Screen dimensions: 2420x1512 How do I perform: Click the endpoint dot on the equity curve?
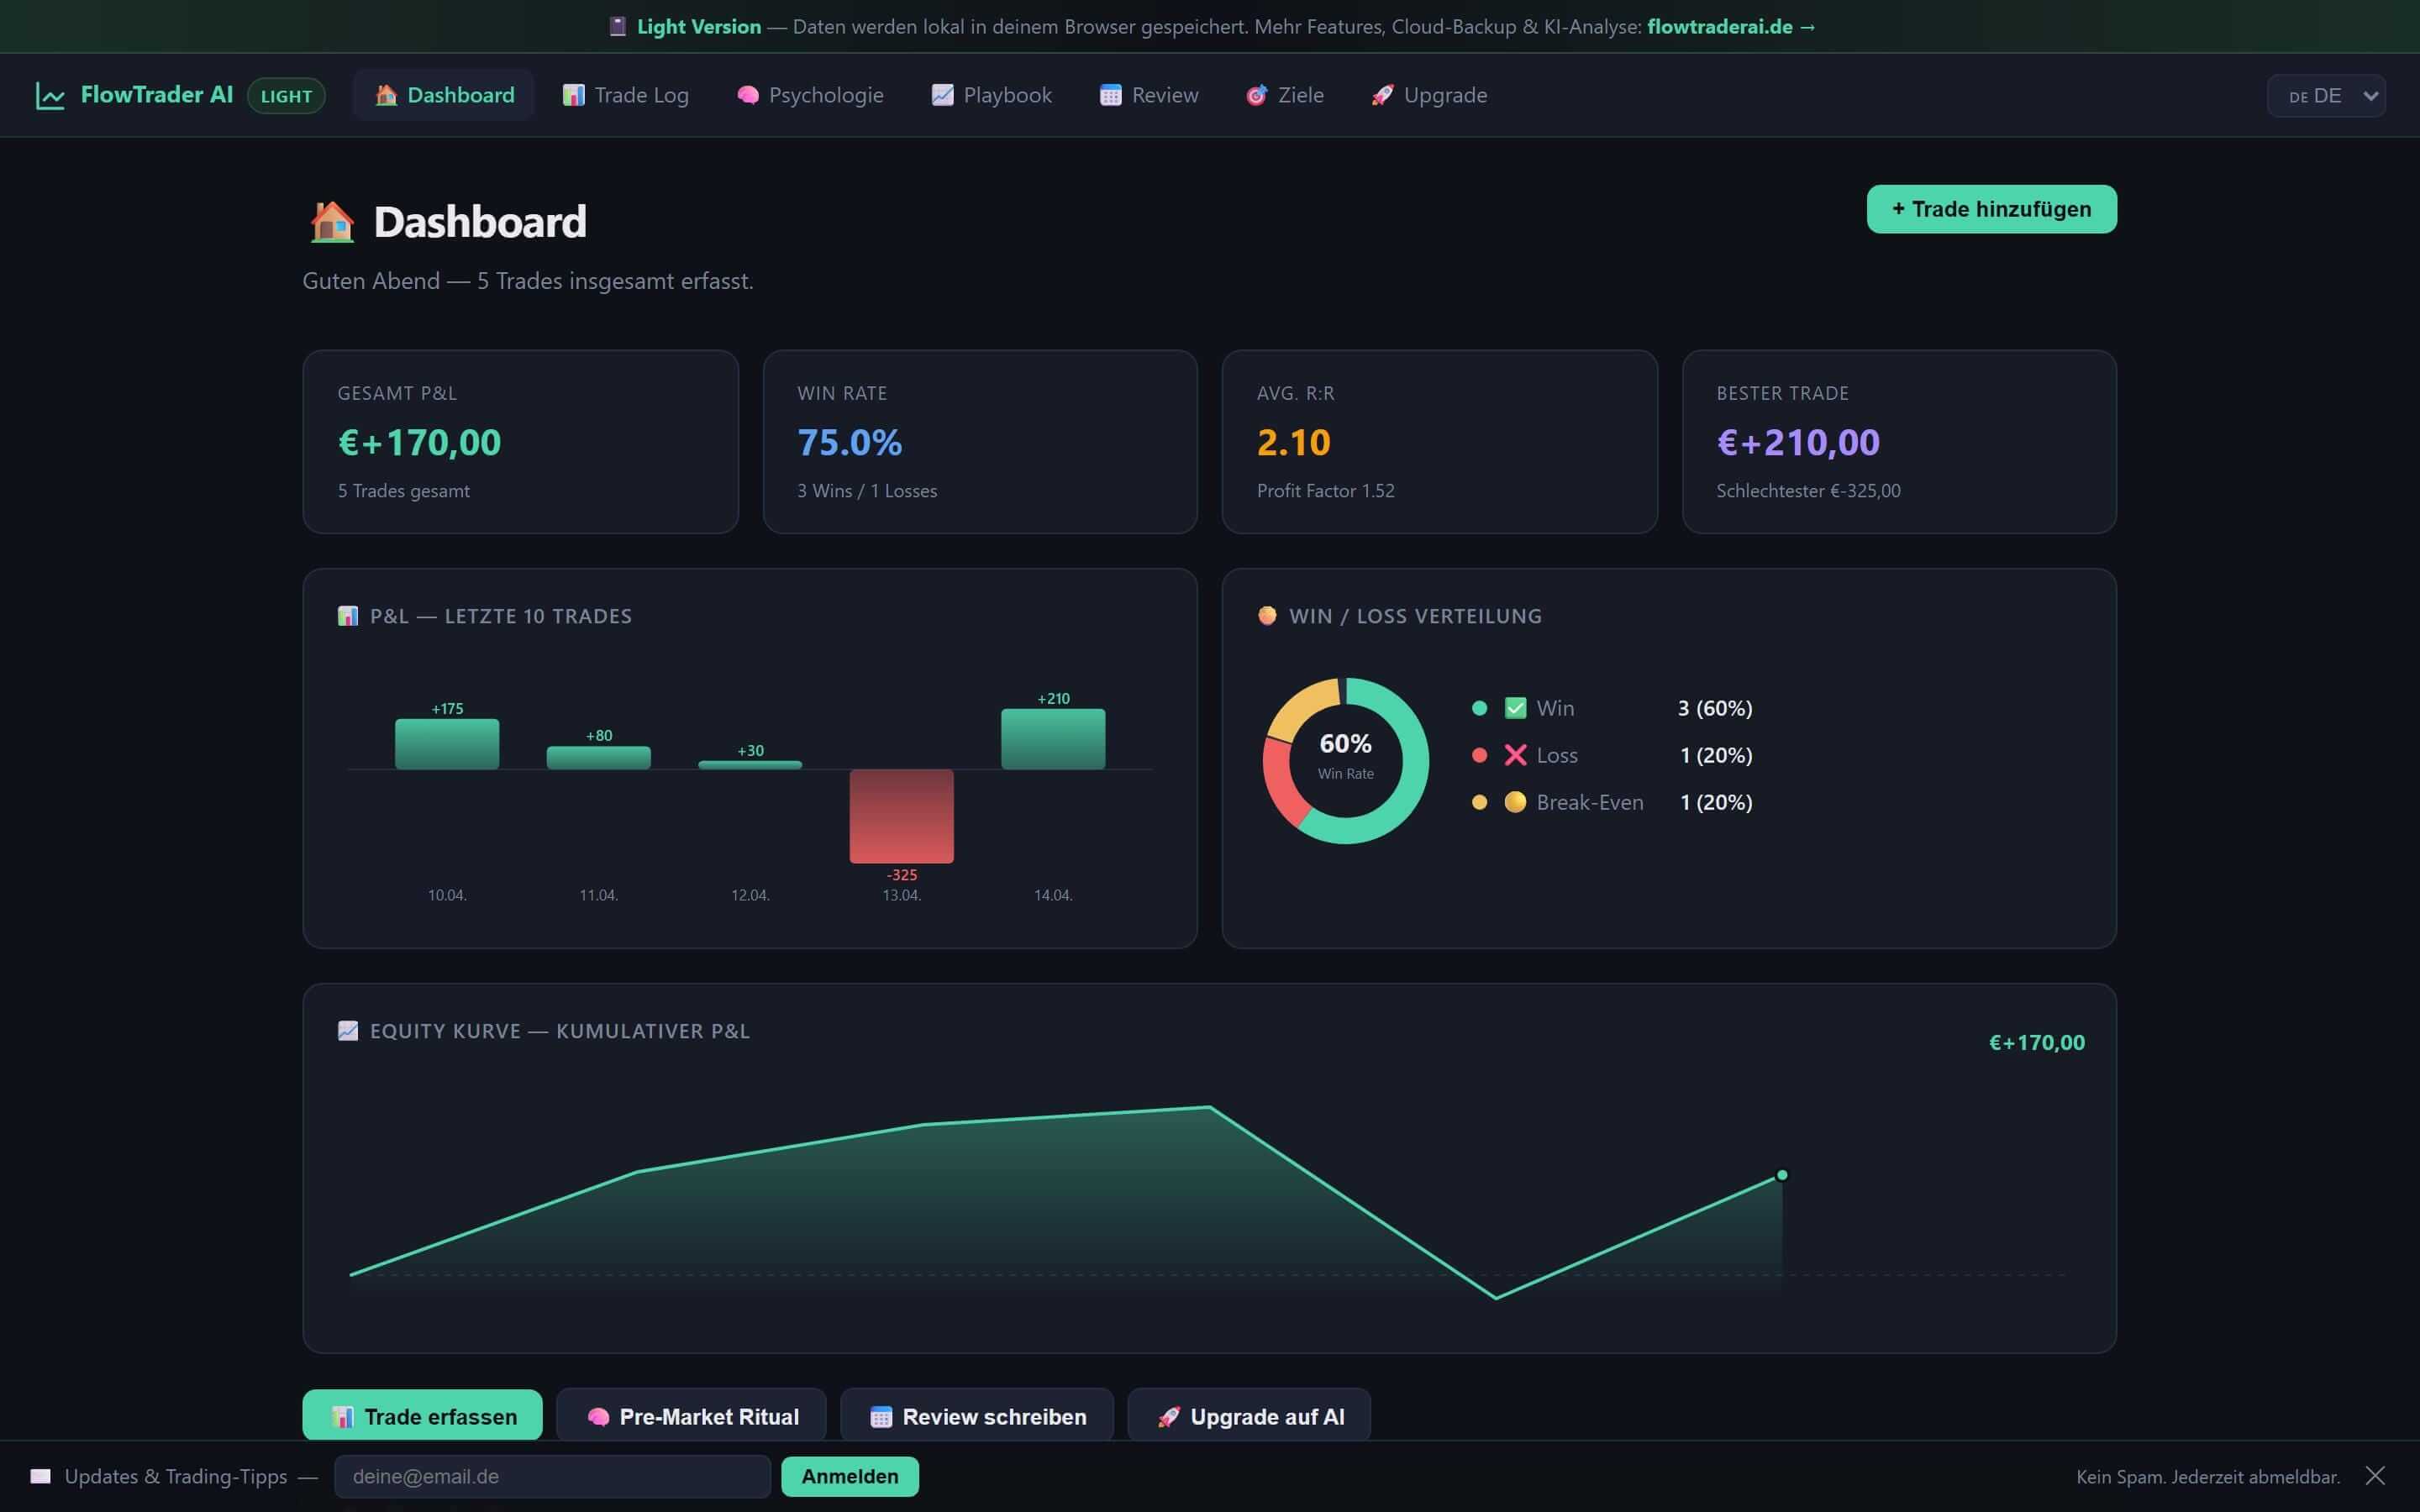[x=1782, y=1175]
